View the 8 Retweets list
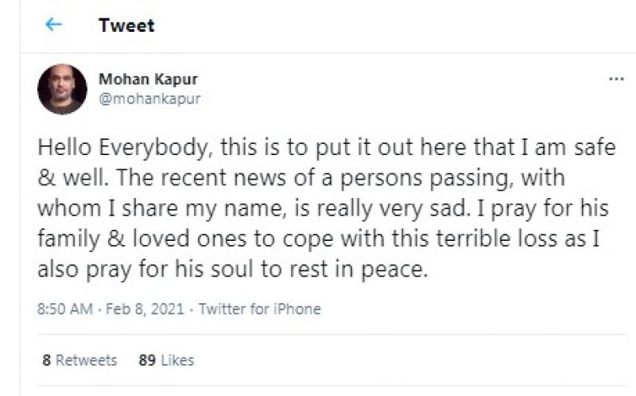 point(79,360)
